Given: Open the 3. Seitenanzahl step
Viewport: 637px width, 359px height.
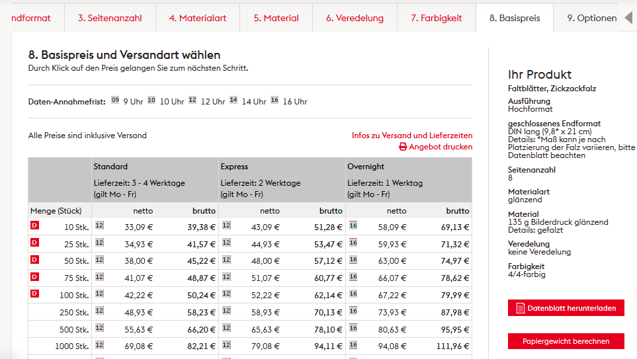Looking at the screenshot, I should (x=110, y=18).
